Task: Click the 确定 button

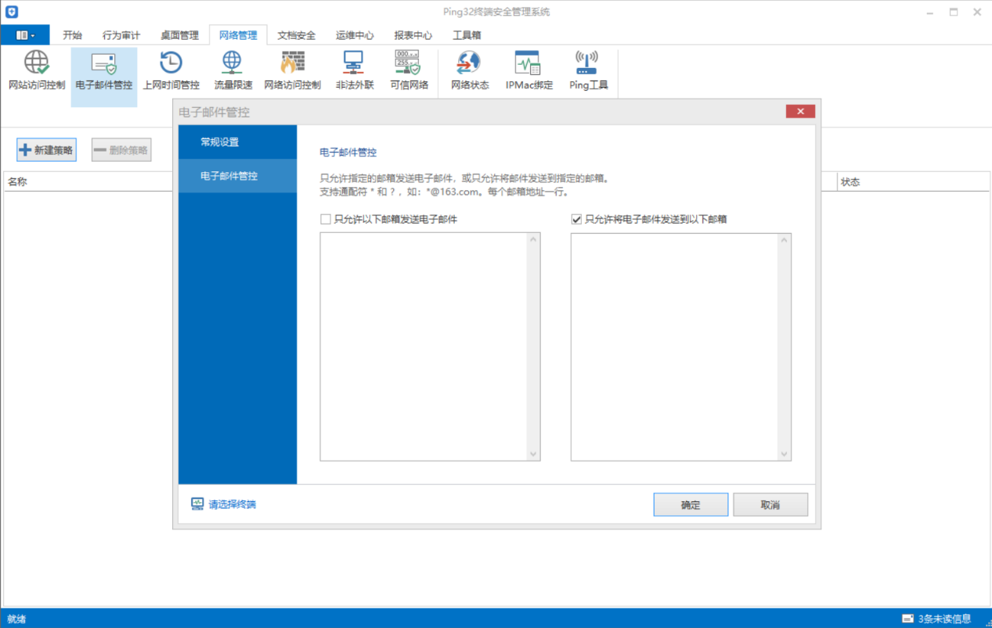Action: [691, 505]
